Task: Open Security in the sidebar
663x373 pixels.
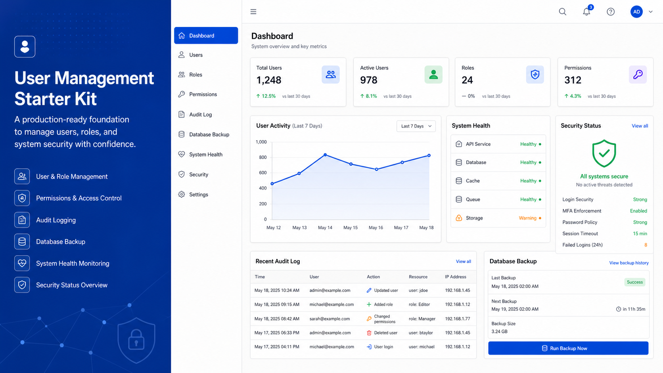Action: 206,174
